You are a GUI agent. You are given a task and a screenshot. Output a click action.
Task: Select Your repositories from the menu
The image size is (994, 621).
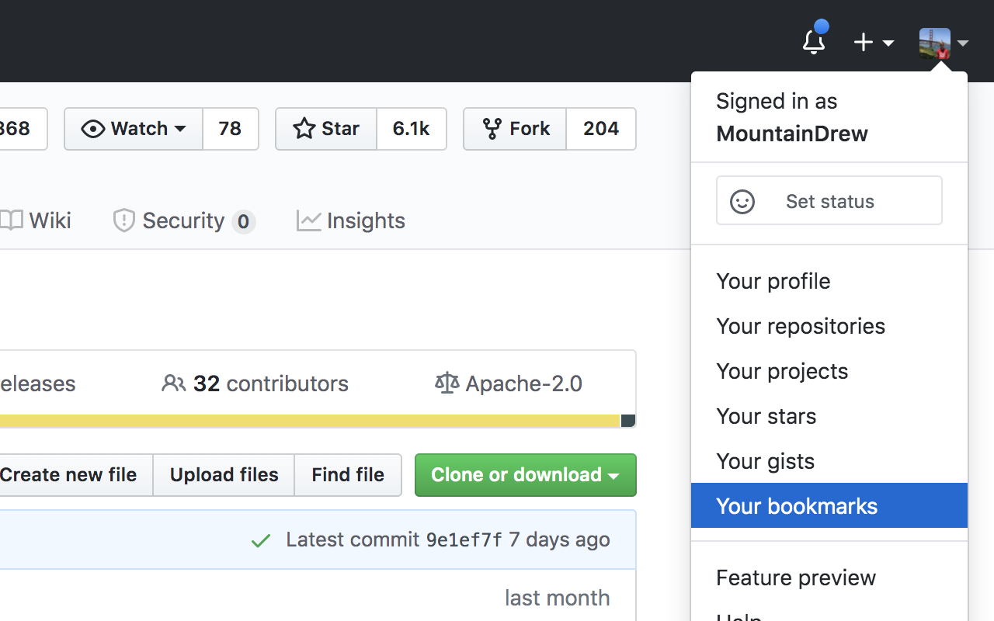801,326
